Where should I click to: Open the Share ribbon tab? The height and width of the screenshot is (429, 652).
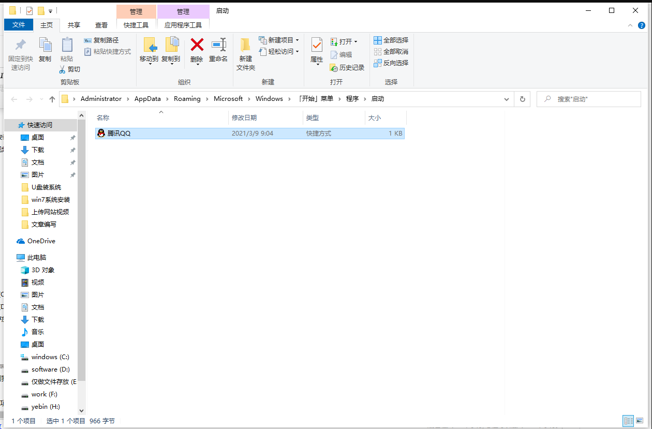[x=74, y=25]
